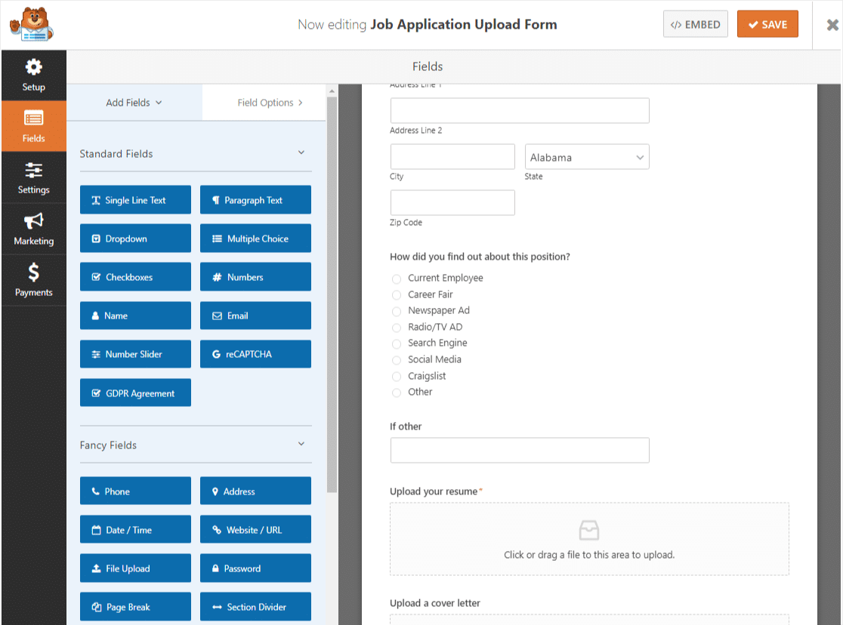Open the Setup gear icon

point(33,67)
